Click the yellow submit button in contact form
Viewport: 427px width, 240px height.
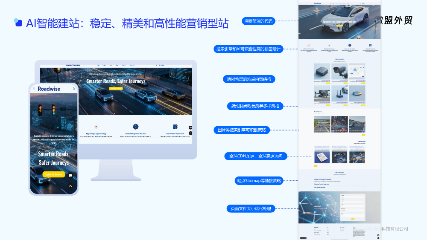pyautogui.click(x=353, y=219)
